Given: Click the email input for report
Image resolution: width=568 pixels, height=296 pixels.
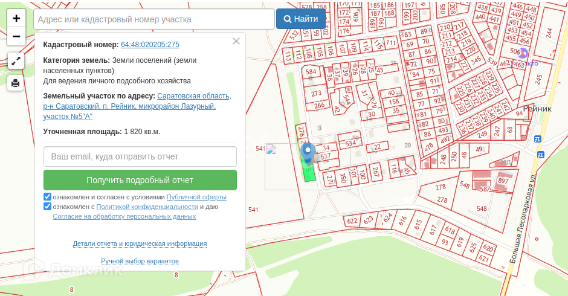Looking at the screenshot, I should 140,156.
